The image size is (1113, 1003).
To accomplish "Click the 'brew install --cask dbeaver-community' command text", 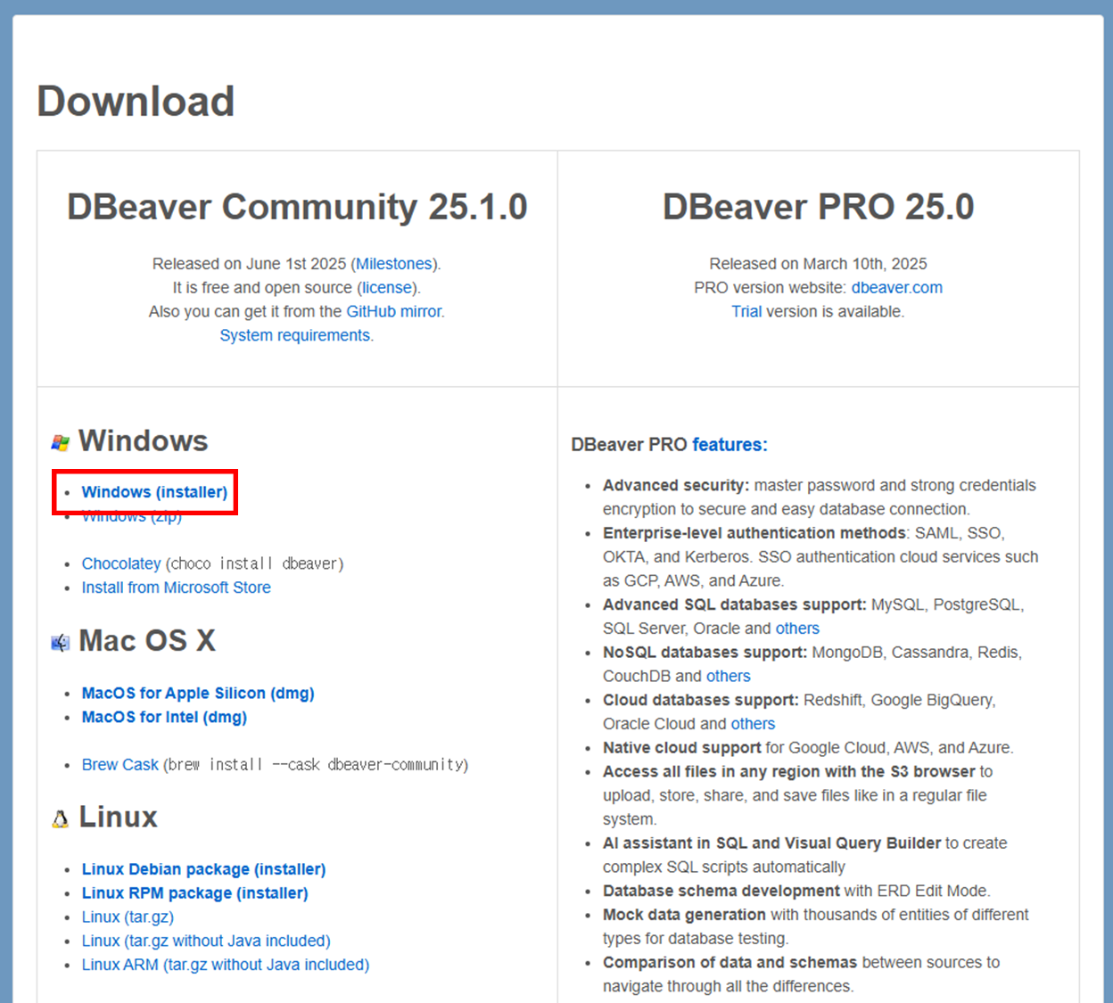I will click(316, 765).
